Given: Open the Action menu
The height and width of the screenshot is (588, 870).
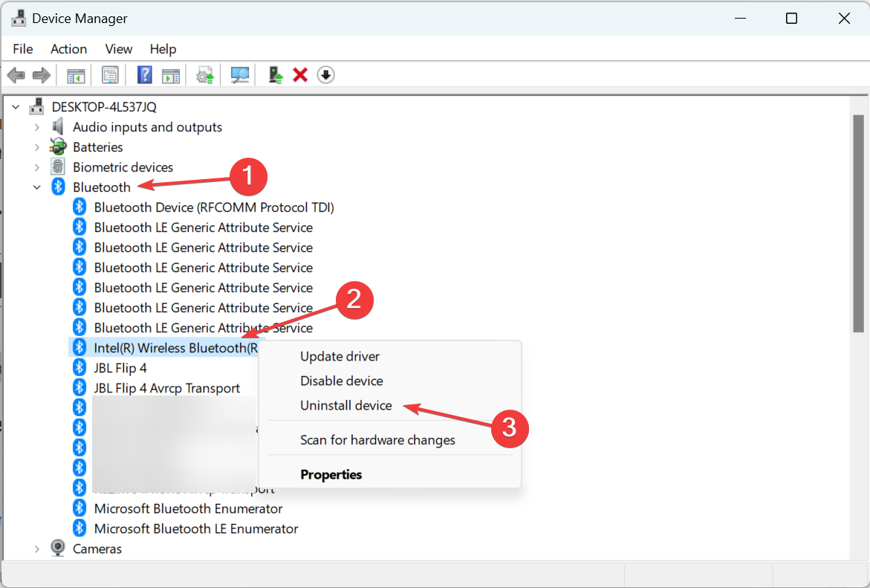Looking at the screenshot, I should [68, 49].
